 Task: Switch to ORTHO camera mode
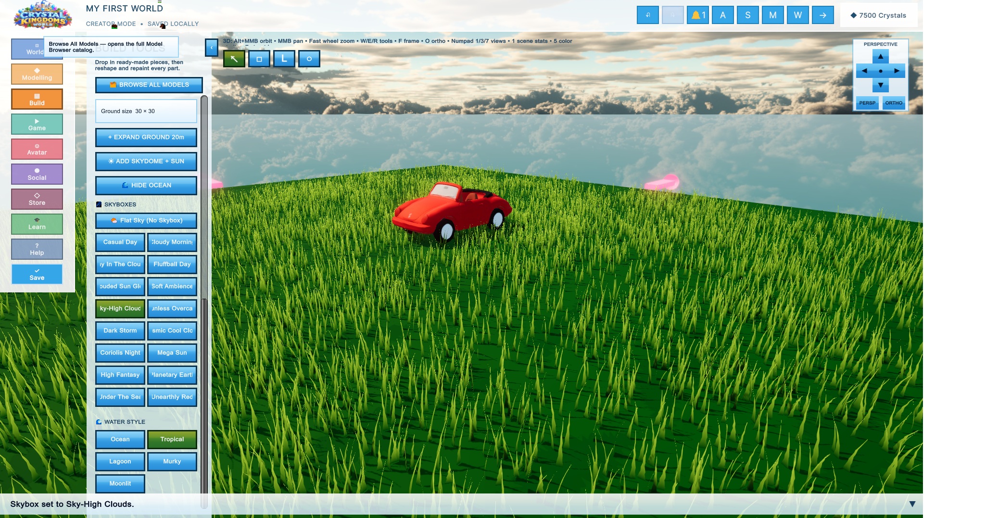tap(894, 103)
